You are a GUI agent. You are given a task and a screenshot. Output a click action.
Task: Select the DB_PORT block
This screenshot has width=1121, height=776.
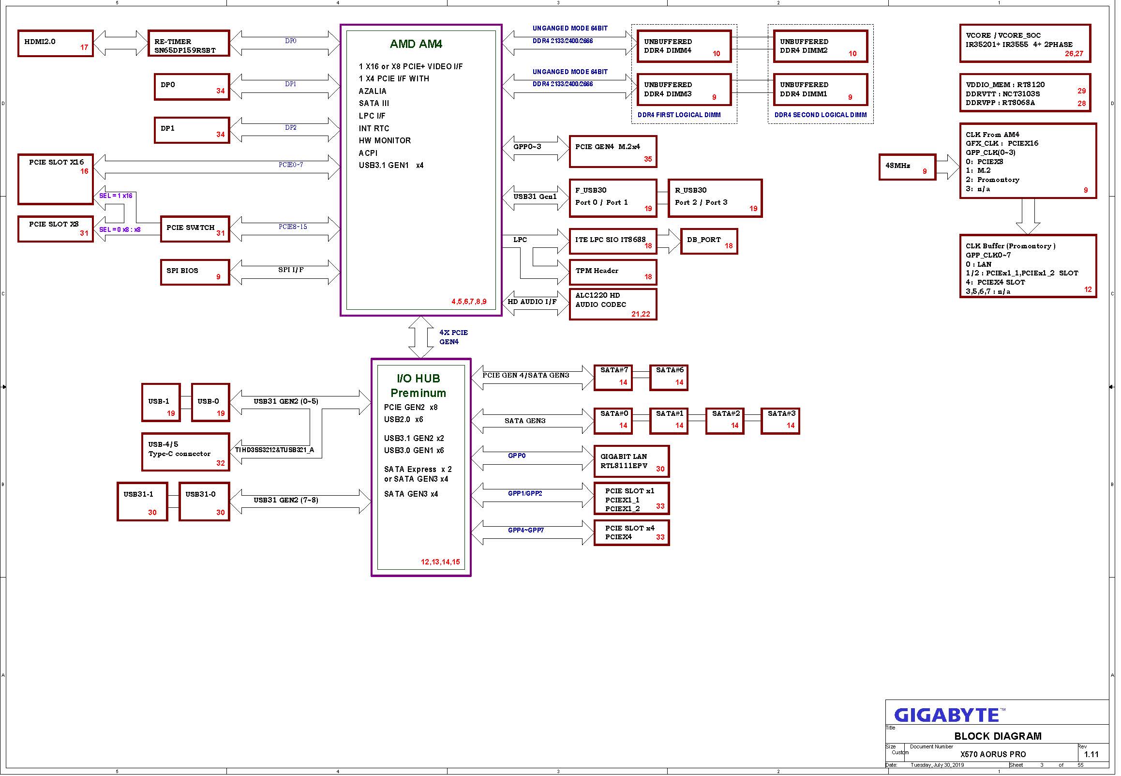click(x=709, y=241)
